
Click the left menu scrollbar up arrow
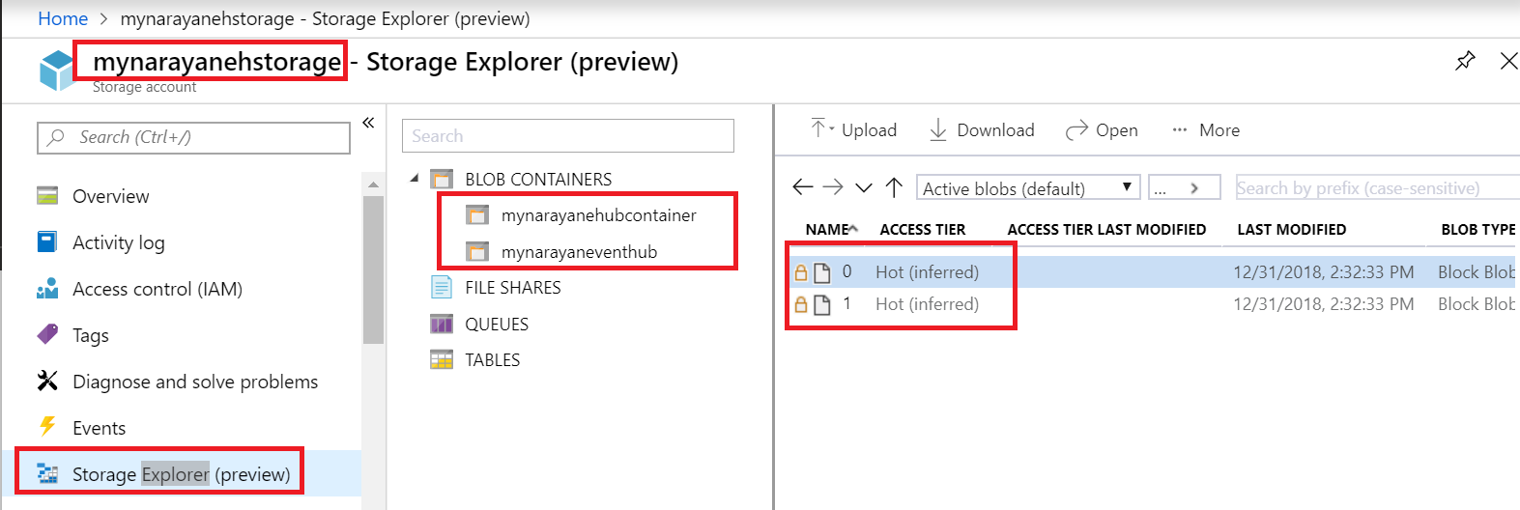tap(373, 184)
